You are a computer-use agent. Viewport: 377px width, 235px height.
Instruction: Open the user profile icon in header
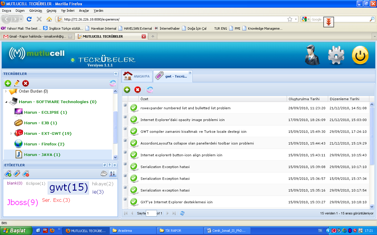click(x=312, y=55)
